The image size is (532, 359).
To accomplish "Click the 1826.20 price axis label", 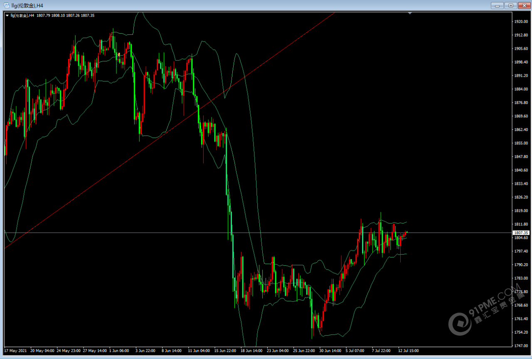I will point(521,197).
